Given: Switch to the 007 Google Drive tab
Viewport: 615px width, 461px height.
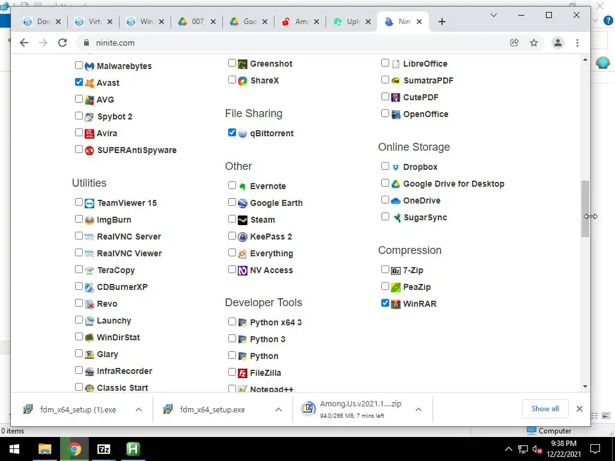Looking at the screenshot, I should (x=197, y=22).
